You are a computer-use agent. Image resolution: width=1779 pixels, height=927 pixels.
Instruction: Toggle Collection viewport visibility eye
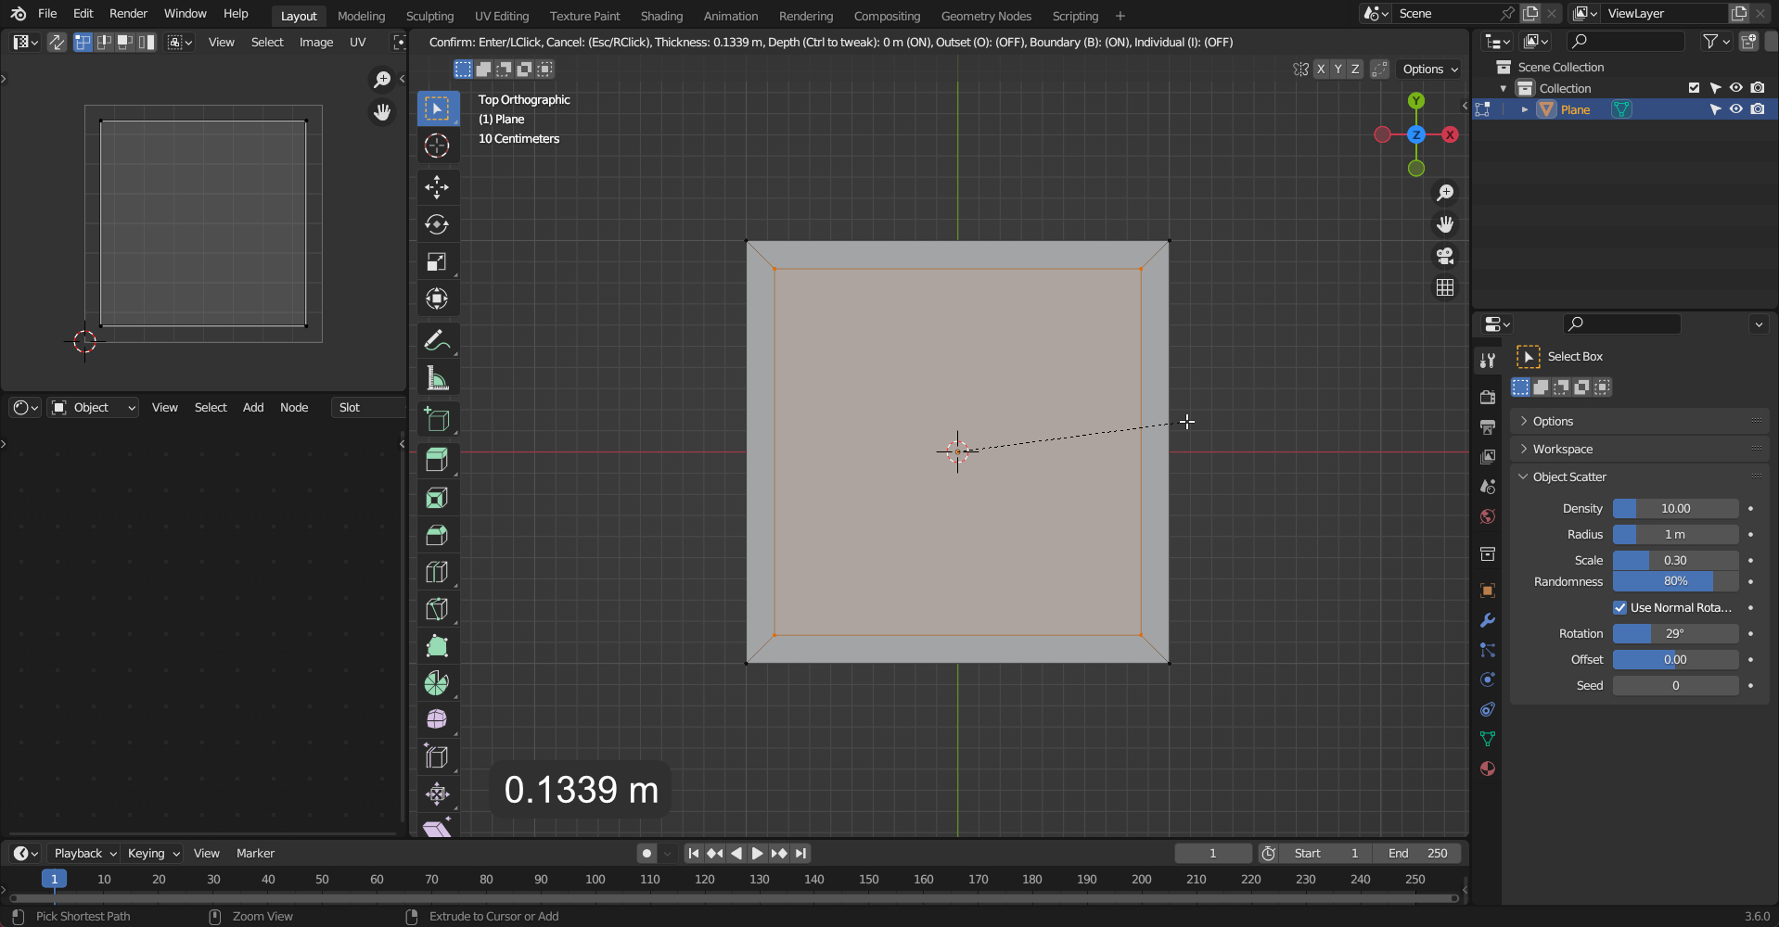[1736, 88]
